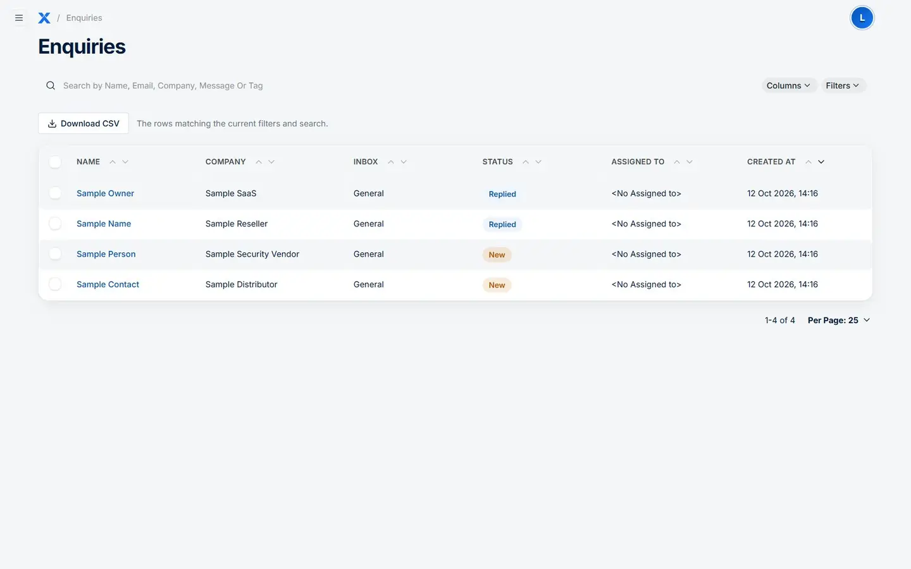This screenshot has height=569, width=911.
Task: Open the Filters dropdown
Action: click(x=843, y=85)
